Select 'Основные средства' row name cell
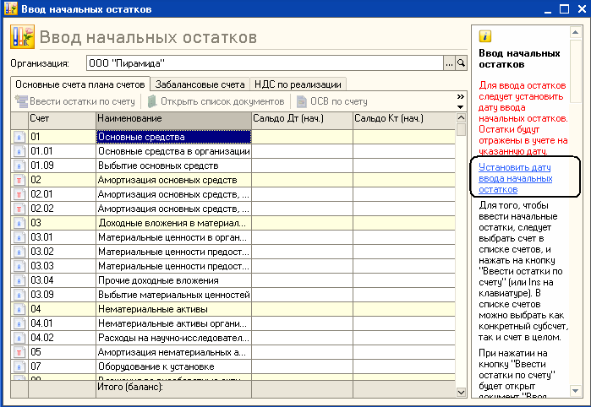 (x=174, y=137)
